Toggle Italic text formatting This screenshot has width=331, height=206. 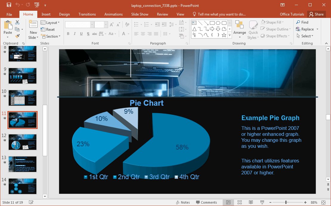click(x=75, y=34)
